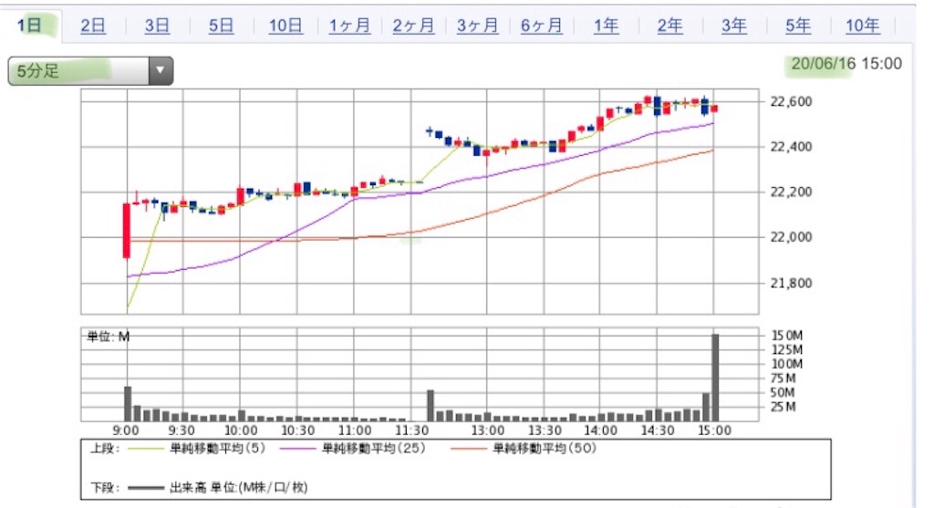Choose the 10年 chart range
The image size is (934, 508).
pyautogui.click(x=863, y=26)
